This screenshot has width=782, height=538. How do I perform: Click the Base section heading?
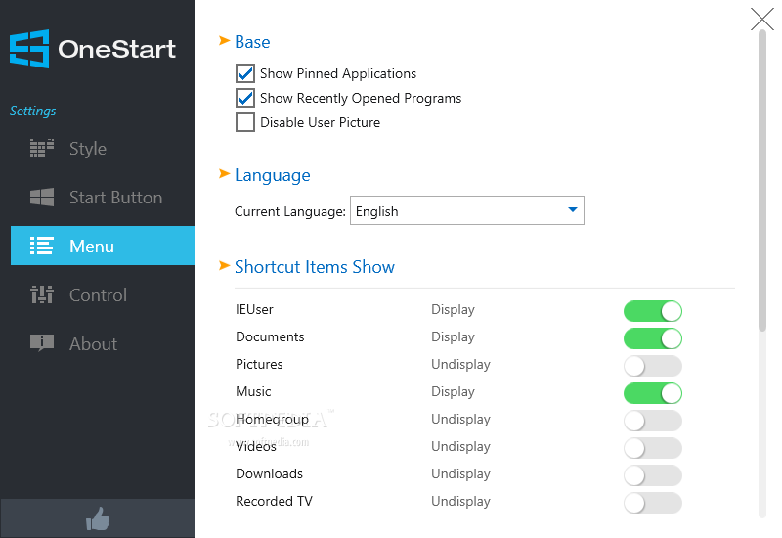(252, 42)
